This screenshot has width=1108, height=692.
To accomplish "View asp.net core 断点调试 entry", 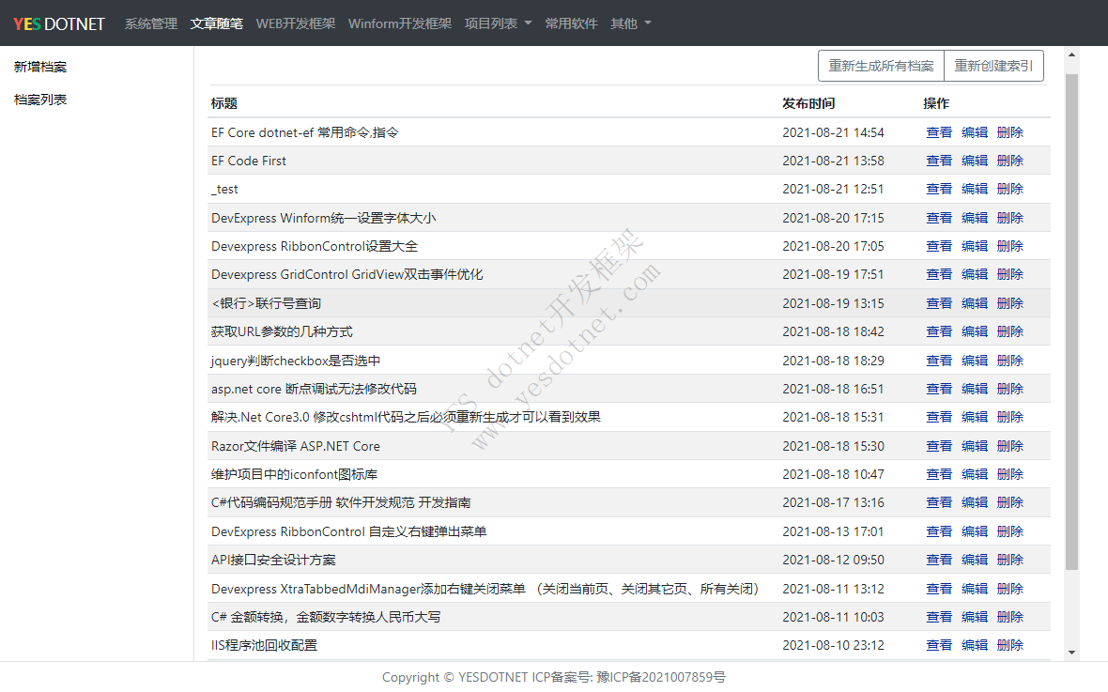I will [939, 389].
